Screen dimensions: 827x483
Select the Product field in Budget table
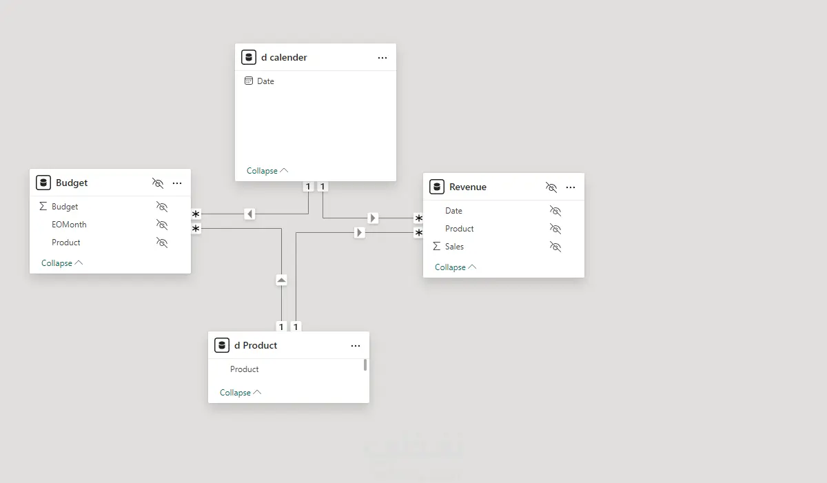[66, 243]
